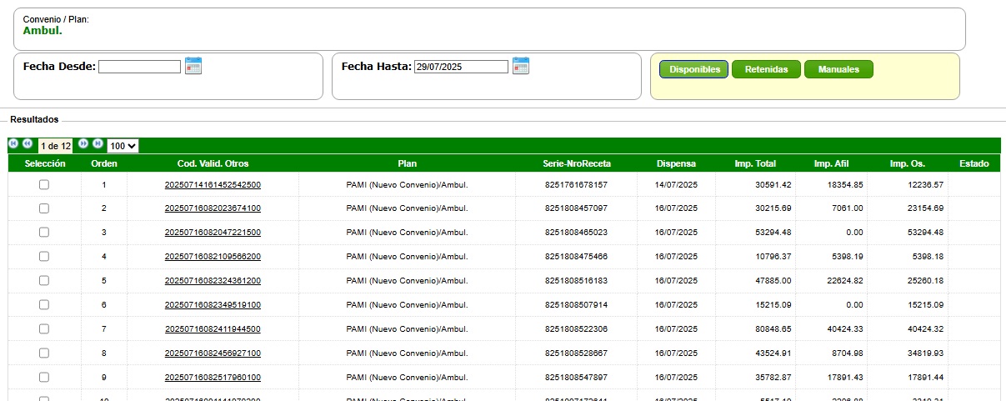The height and width of the screenshot is (401, 1006).
Task: Click total amount 10796.37
Action: click(x=773, y=257)
